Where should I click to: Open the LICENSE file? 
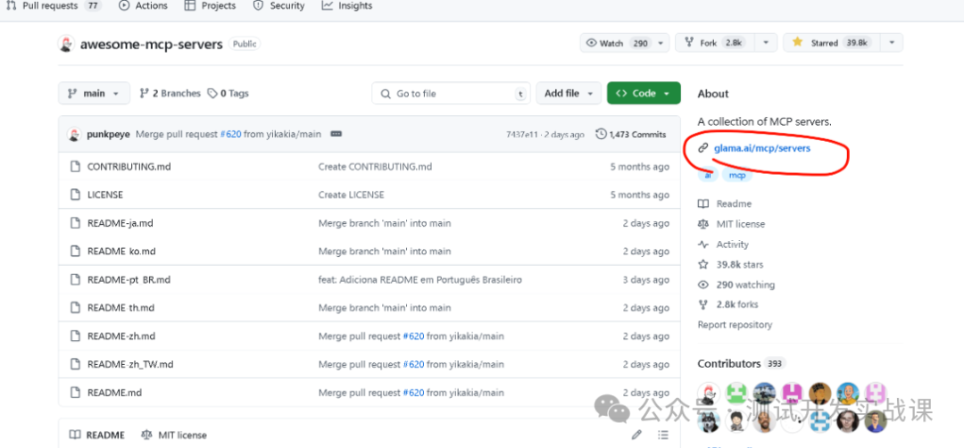[x=105, y=195]
